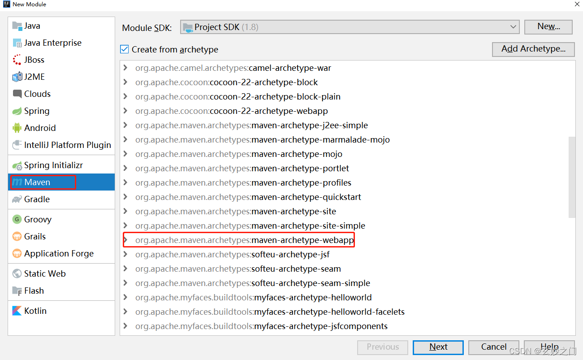Expand camel-archetype-war node
This screenshot has height=360, width=583.
click(126, 68)
